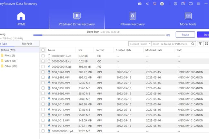Viewport: 209px width, 139px height.
Task: Click the HOME house icon
Action: coord(21,16)
